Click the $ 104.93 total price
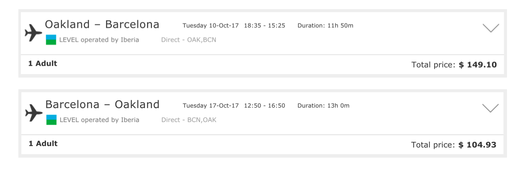The image size is (522, 171). pyautogui.click(x=477, y=145)
